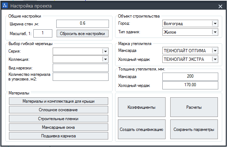Click Сбросить все настройки button
Screen dimensions: 229x147
[x=82, y=34]
